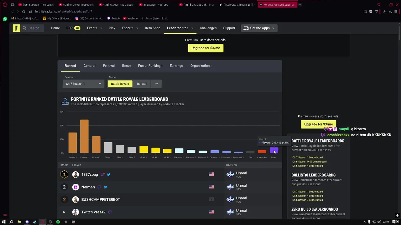
Task: Switch to the Festival tab
Action: click(x=109, y=66)
